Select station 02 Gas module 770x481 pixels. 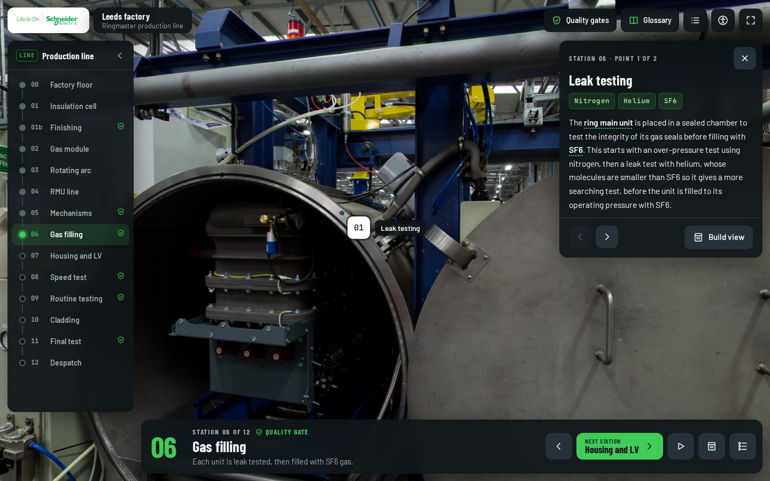coord(70,149)
